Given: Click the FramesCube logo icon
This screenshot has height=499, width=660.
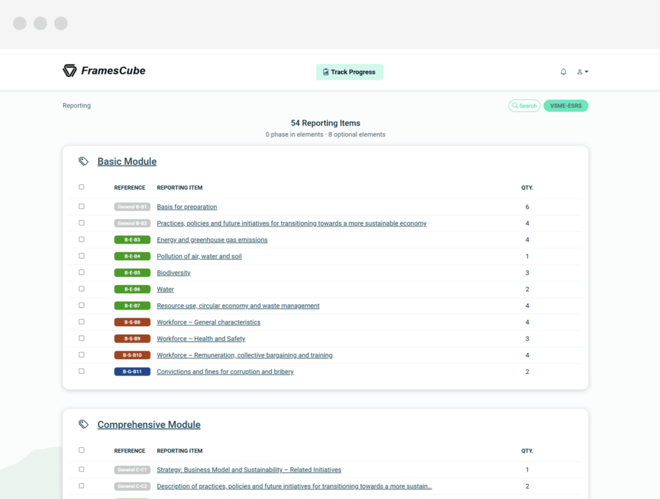Looking at the screenshot, I should [70, 70].
